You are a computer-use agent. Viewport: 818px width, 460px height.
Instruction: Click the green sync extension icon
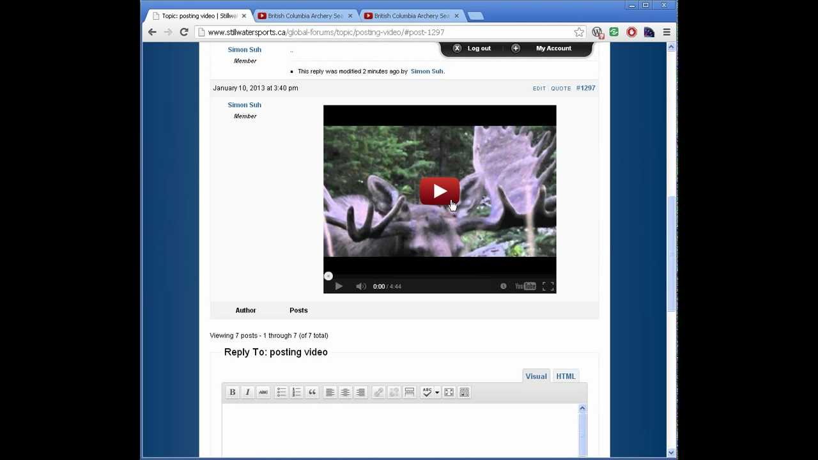coord(614,32)
